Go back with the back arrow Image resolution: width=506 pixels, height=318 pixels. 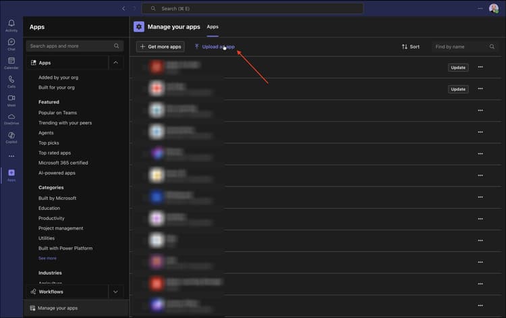coord(123,8)
